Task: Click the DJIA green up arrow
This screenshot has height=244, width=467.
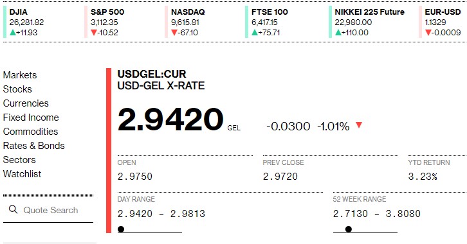Action: point(13,32)
